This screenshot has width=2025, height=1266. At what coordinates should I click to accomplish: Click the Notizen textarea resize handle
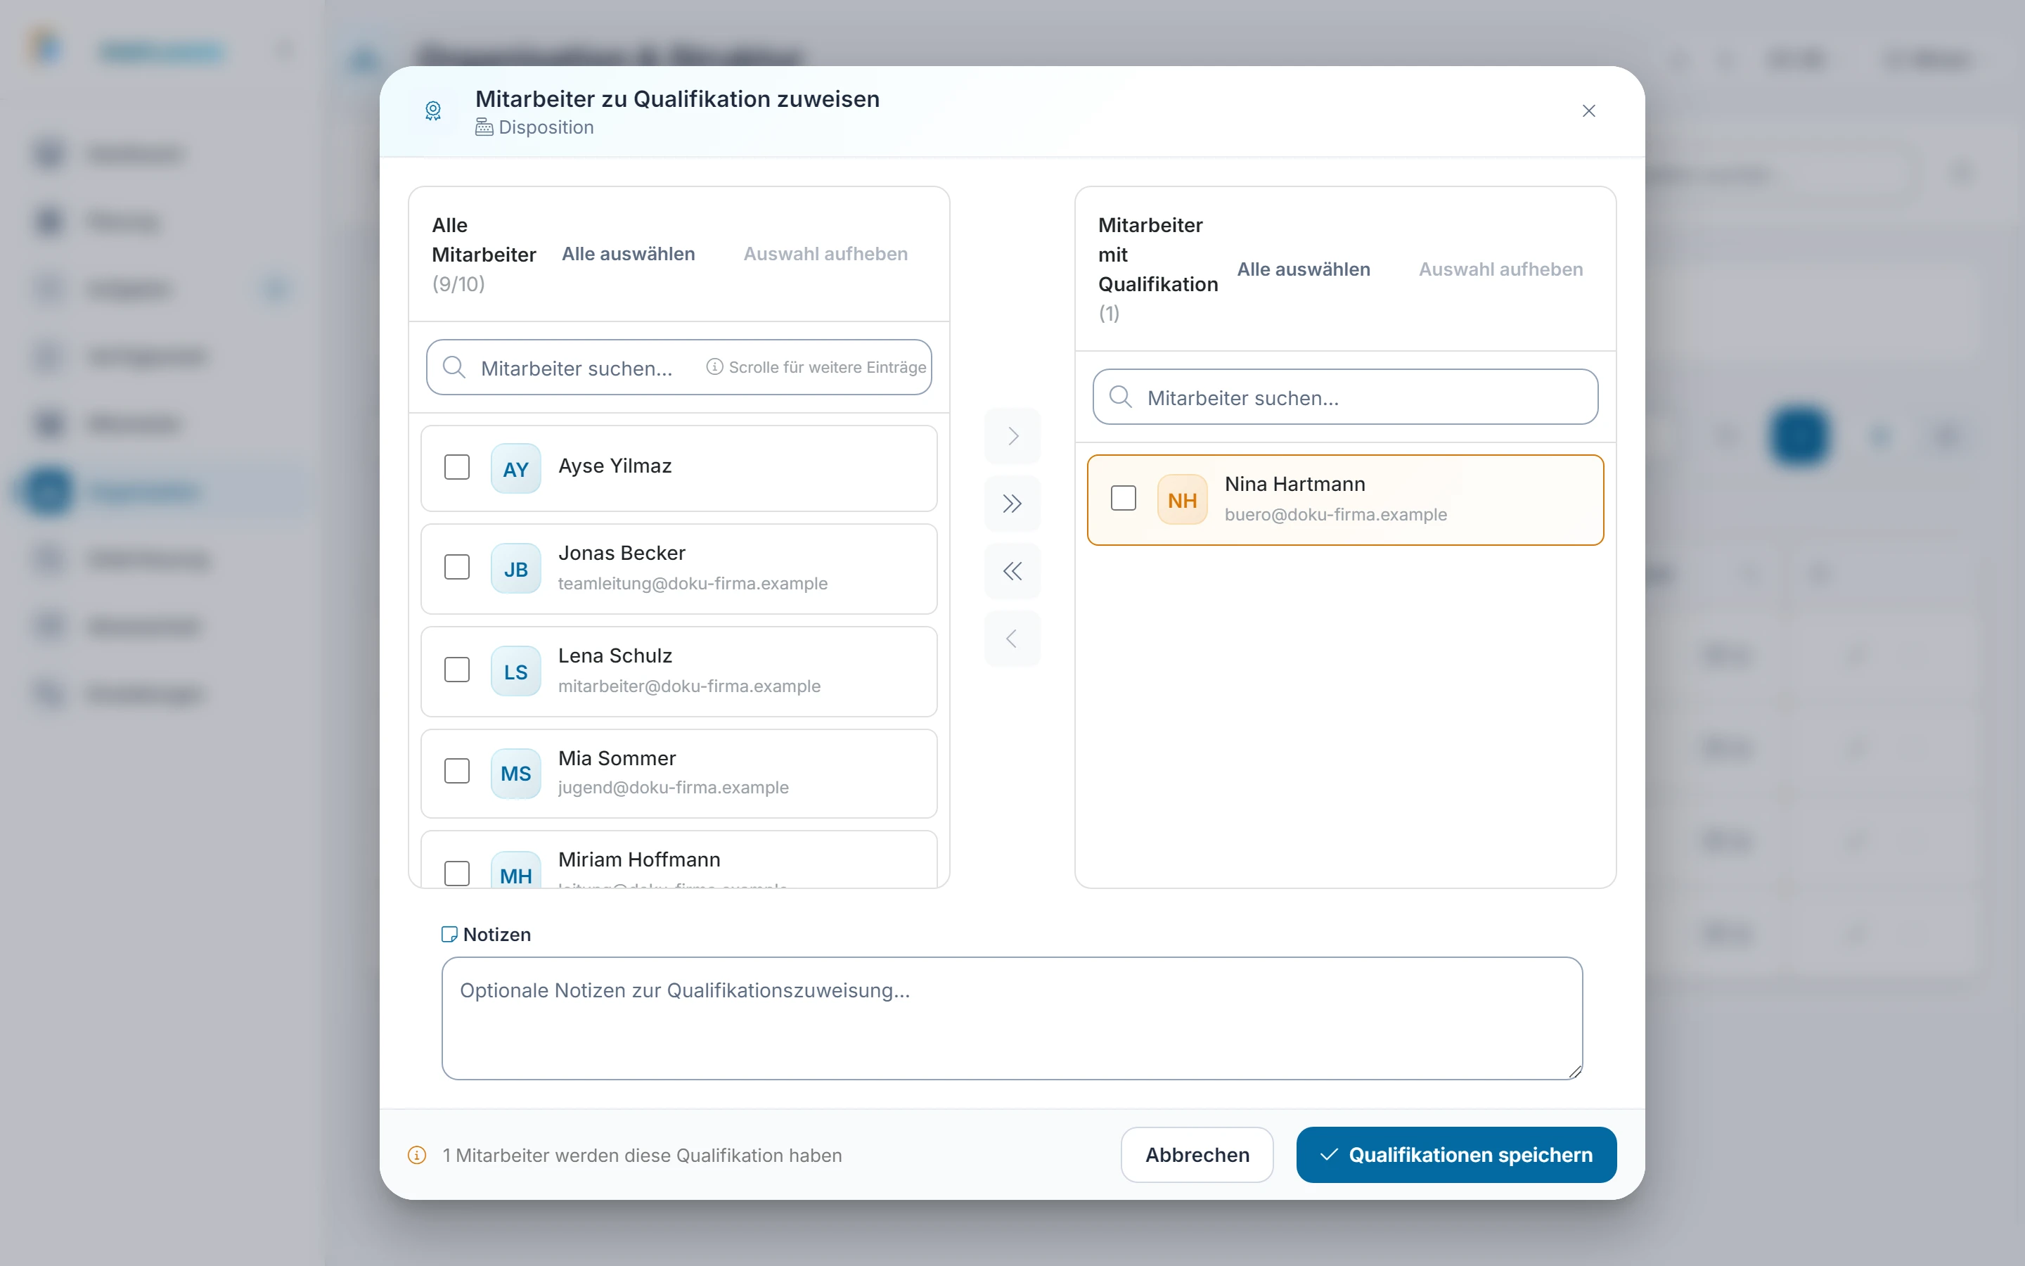[1574, 1071]
